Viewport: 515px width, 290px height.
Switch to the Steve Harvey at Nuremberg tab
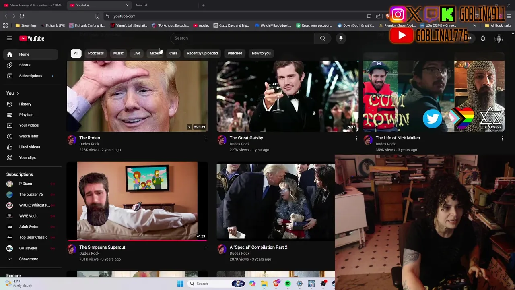[33, 5]
